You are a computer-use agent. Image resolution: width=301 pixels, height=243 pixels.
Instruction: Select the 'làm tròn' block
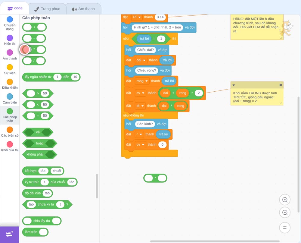pos(35,232)
